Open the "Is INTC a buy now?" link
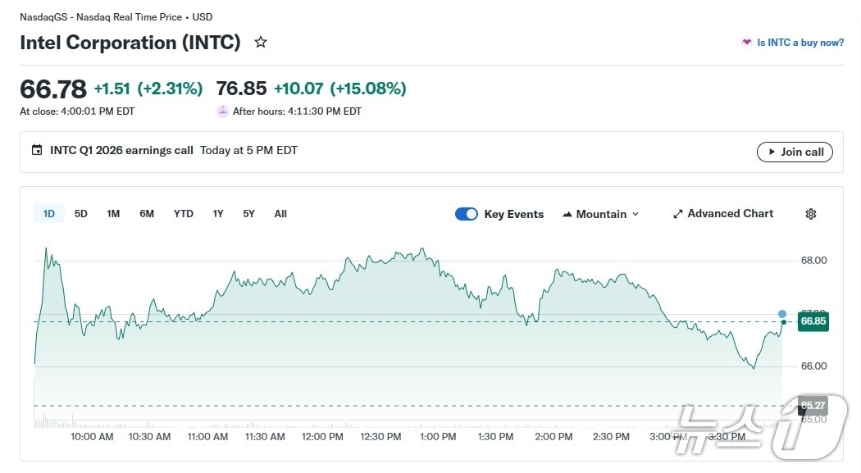Image resolution: width=861 pixels, height=473 pixels. click(799, 43)
